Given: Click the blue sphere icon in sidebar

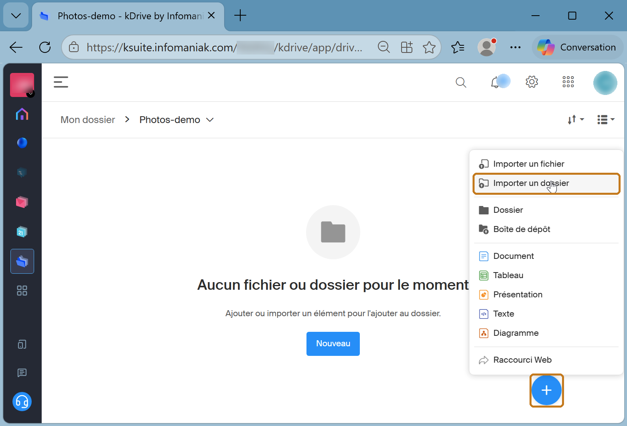Looking at the screenshot, I should click(x=22, y=143).
